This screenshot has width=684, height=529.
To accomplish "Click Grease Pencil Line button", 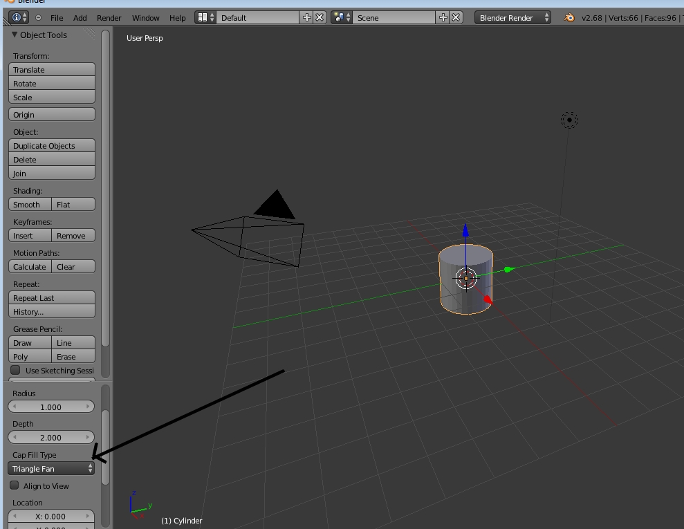I will coord(73,342).
